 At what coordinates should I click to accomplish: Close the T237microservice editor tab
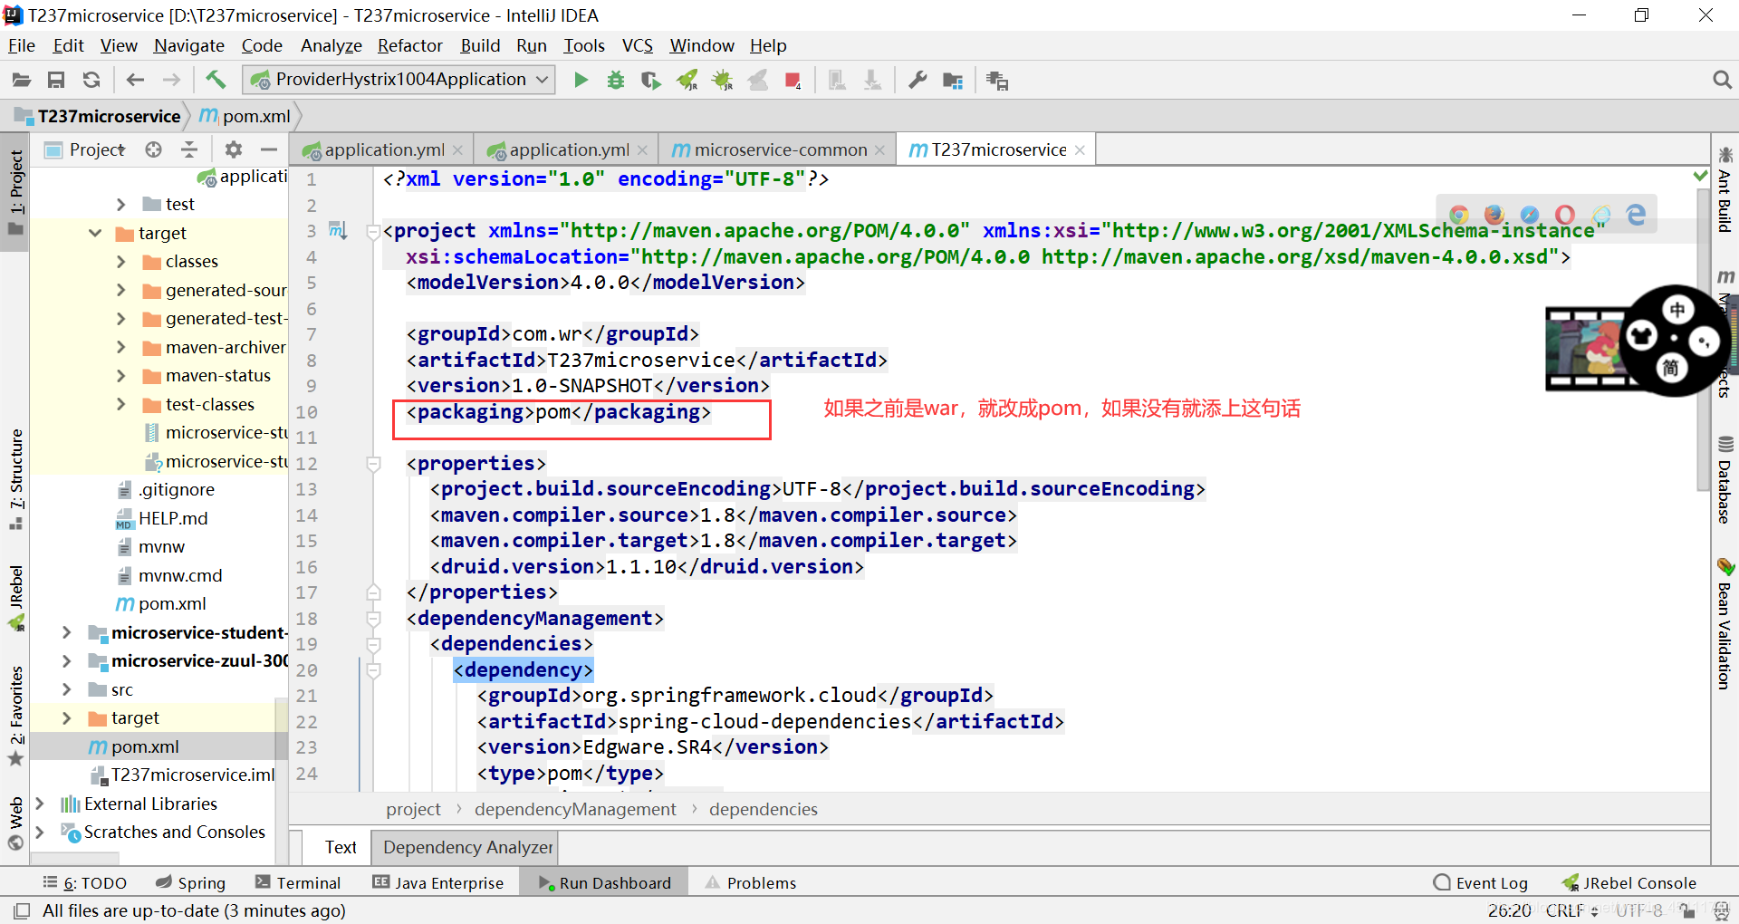pos(1080,150)
